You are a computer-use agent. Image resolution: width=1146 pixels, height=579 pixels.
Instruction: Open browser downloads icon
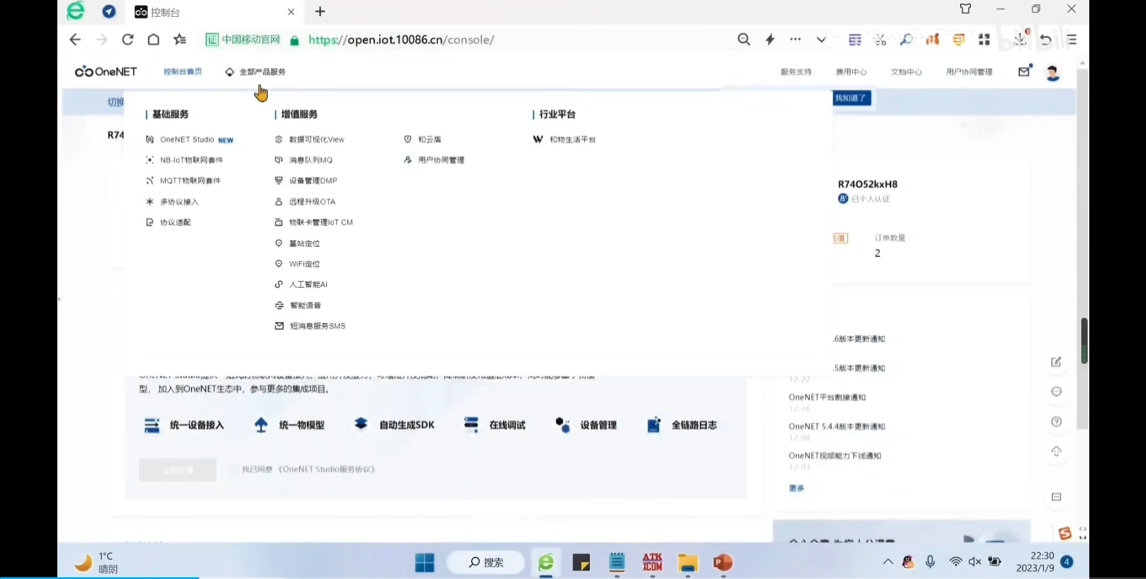point(1020,38)
